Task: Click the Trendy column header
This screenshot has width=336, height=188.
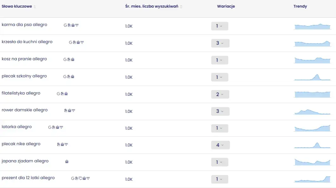Action: tap(300, 6)
